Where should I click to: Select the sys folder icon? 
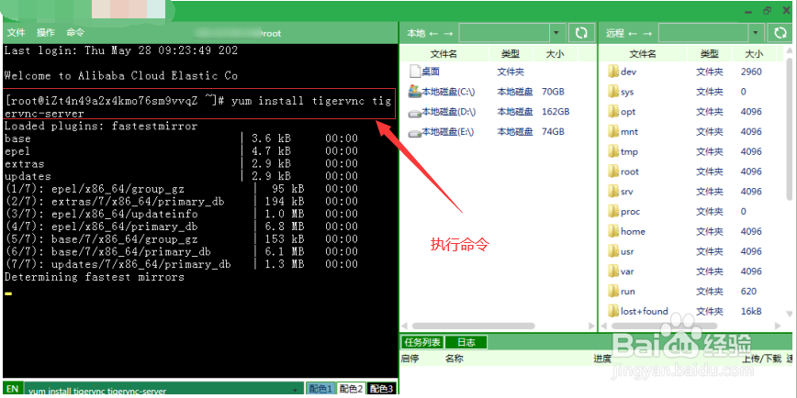(613, 92)
